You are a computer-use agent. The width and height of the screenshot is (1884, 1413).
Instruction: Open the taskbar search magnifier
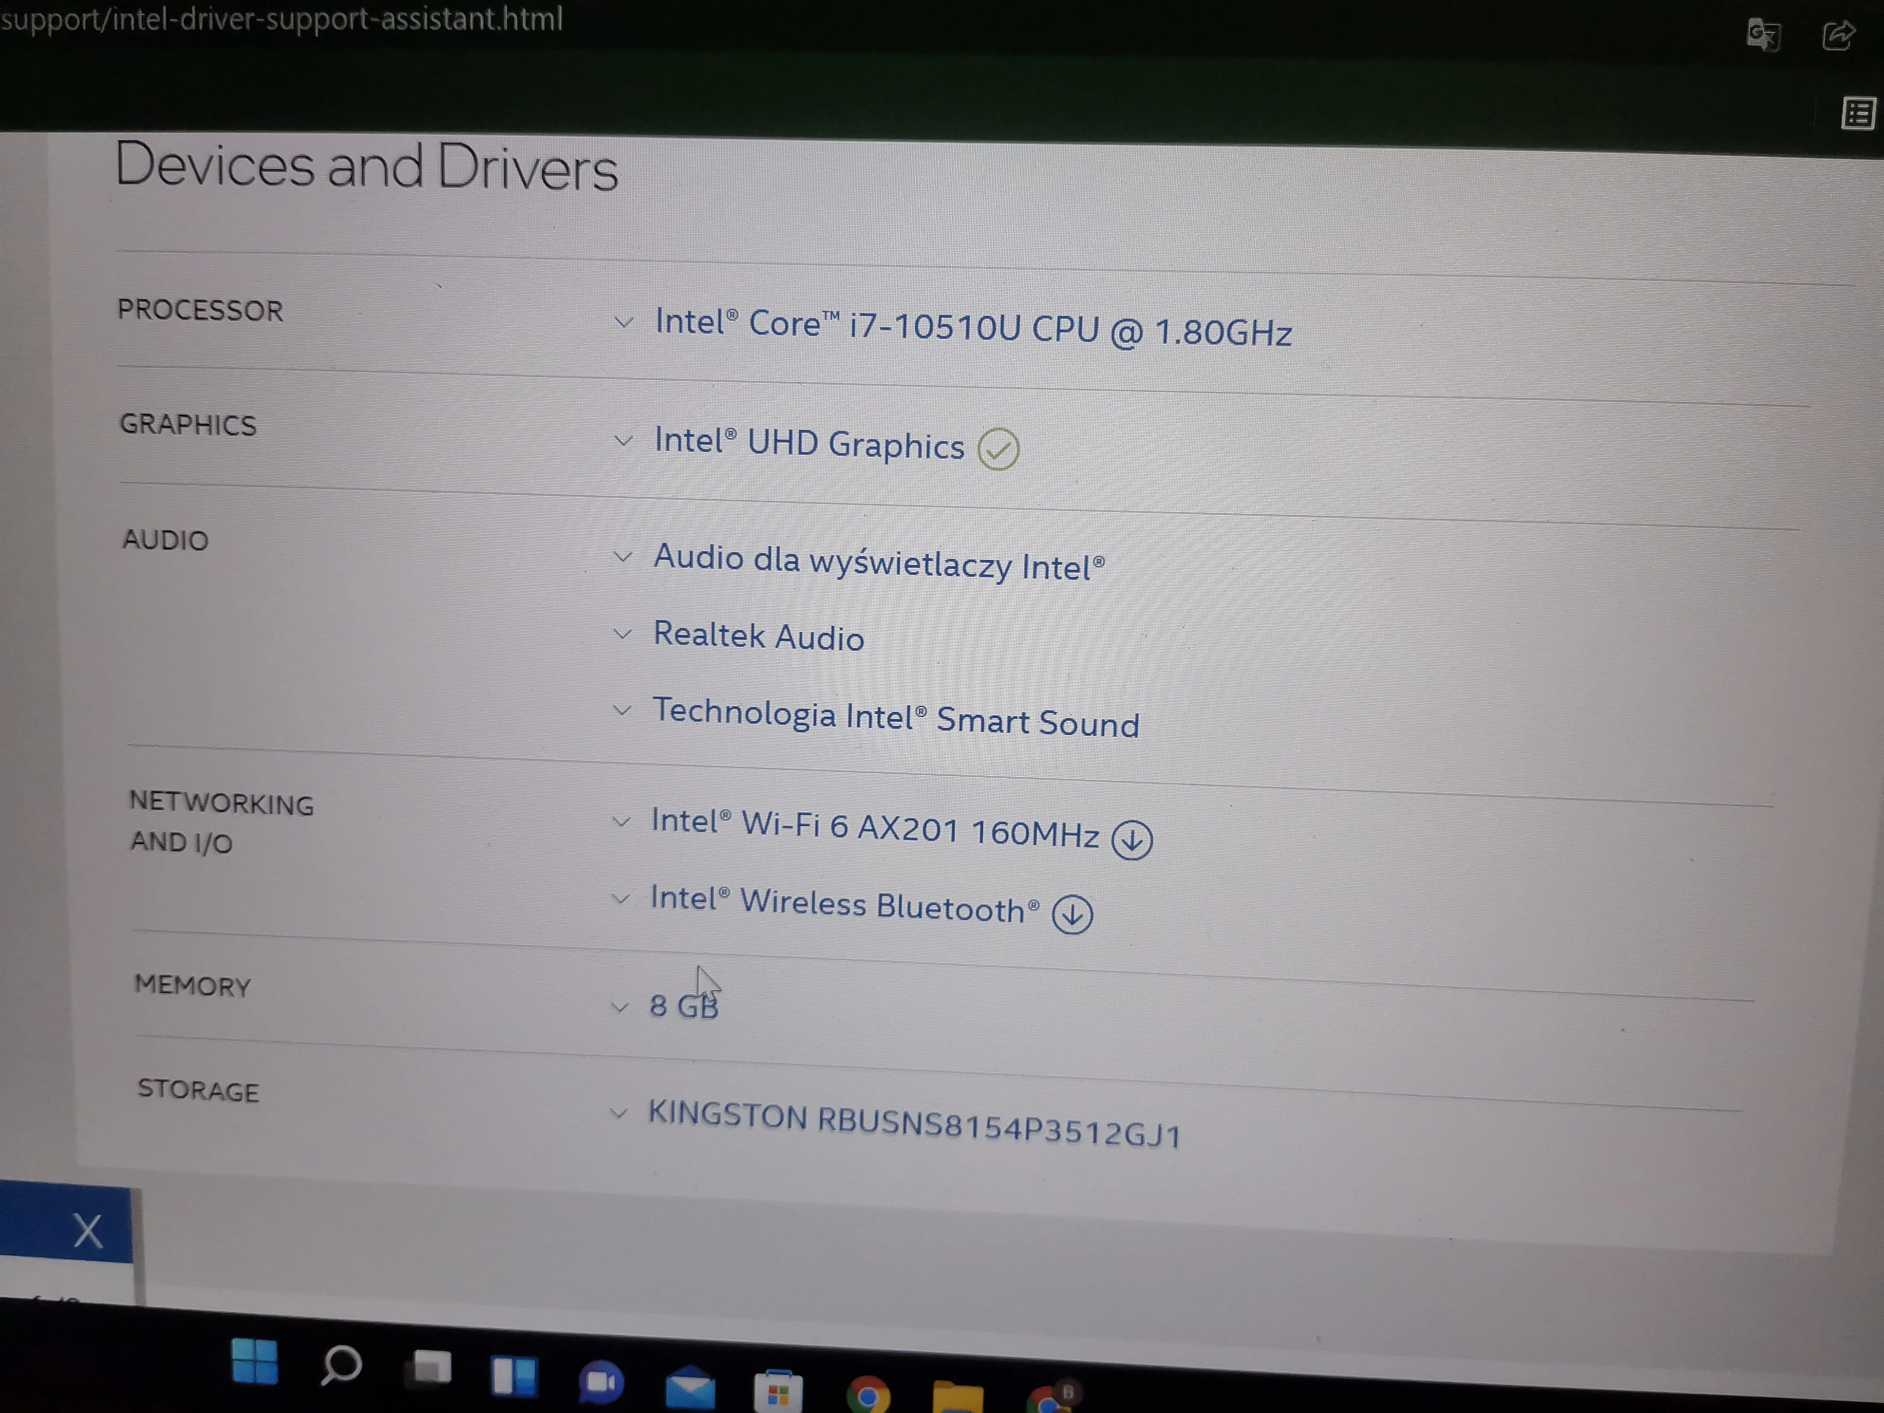coord(341,1366)
